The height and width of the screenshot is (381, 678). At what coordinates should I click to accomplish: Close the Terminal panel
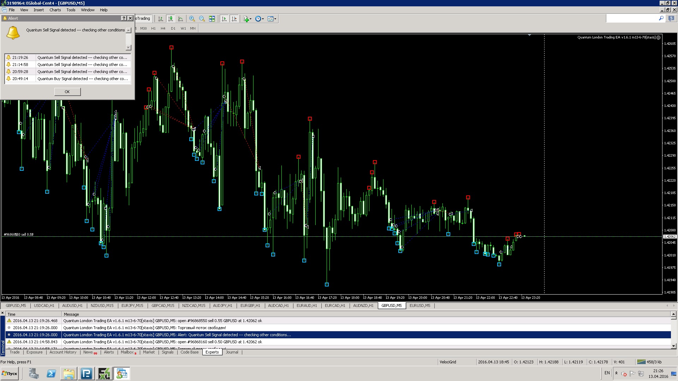click(x=2, y=313)
